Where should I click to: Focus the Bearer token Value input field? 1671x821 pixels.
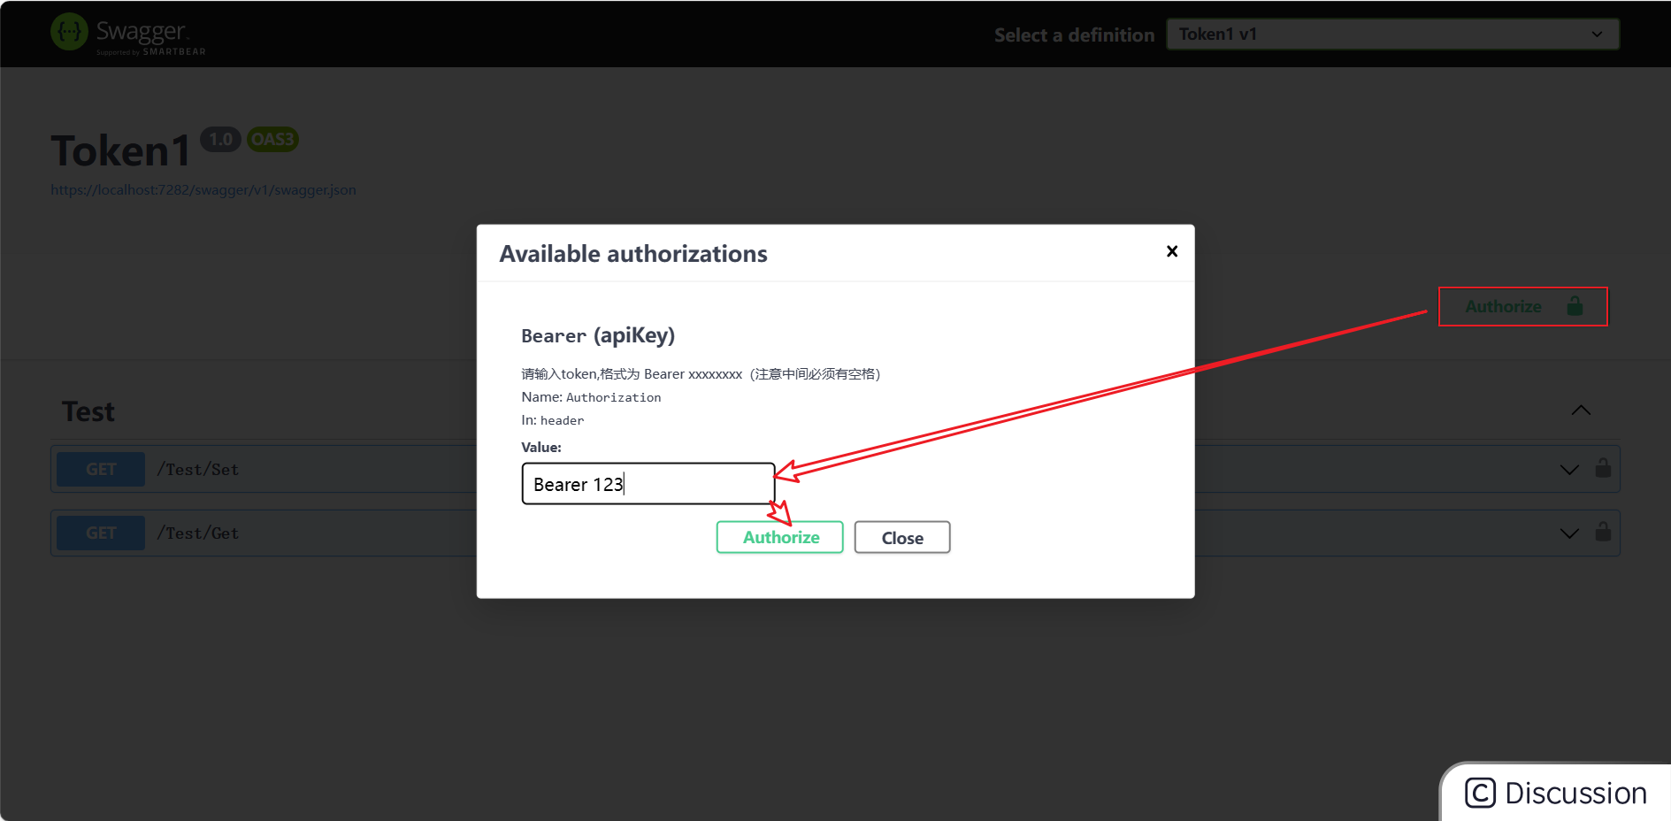pyautogui.click(x=648, y=484)
